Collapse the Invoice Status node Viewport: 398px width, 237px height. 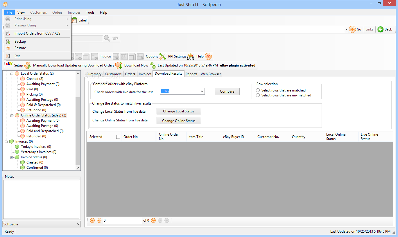tap(12, 157)
